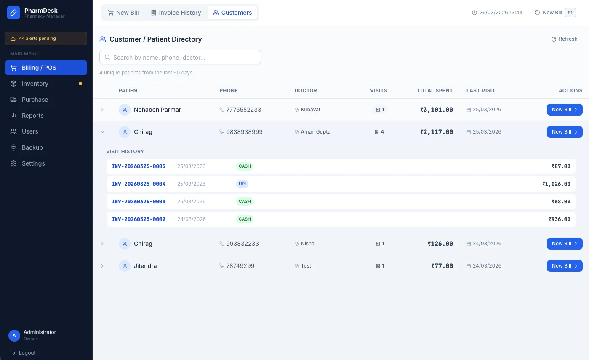Viewport: 589px width, 360px height.
Task: Open invoice INV-20260325-0004
Action: (x=139, y=184)
